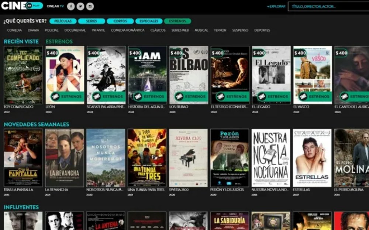Open the Rivera 2100 piano poster
Screen dimensions: 369x230
pos(188,158)
